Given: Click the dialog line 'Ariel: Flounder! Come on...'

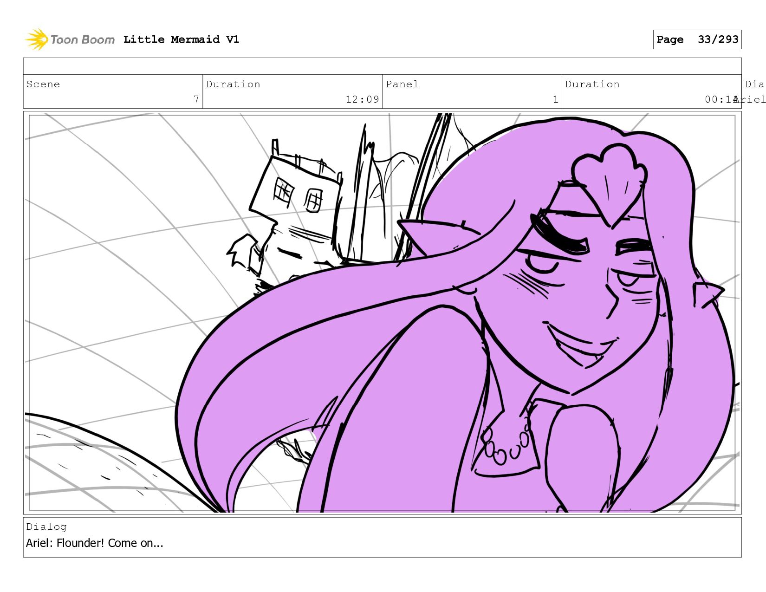Looking at the screenshot, I should [95, 543].
